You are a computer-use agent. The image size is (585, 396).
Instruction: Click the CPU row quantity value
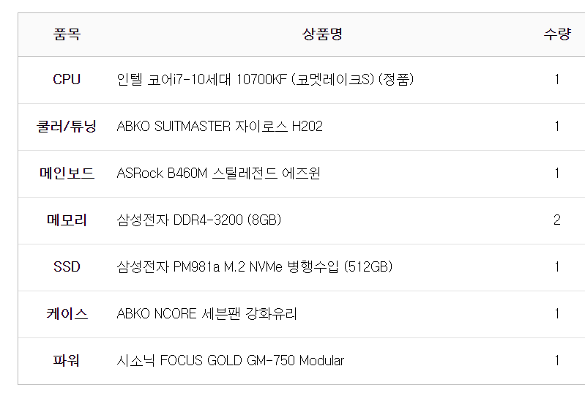pos(557,80)
